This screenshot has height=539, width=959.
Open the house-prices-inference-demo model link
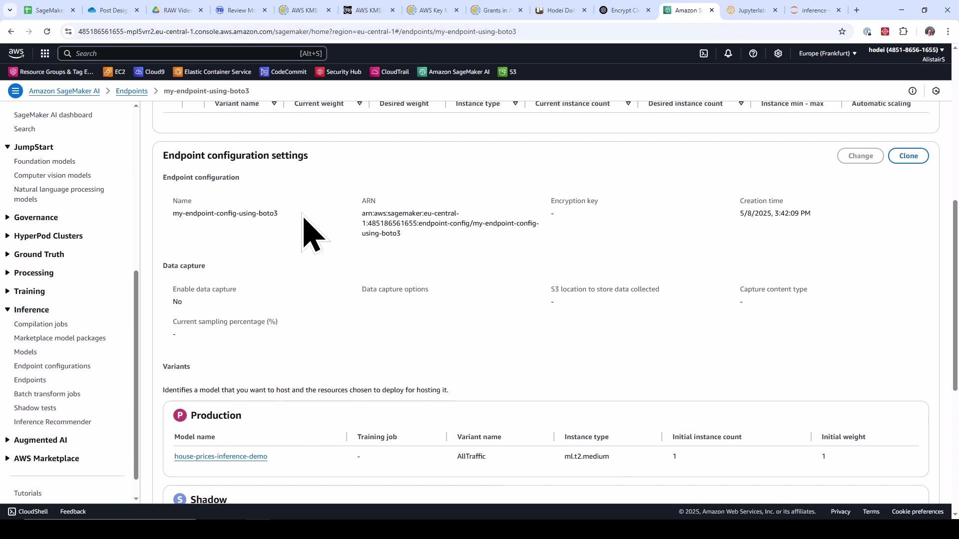[221, 456]
